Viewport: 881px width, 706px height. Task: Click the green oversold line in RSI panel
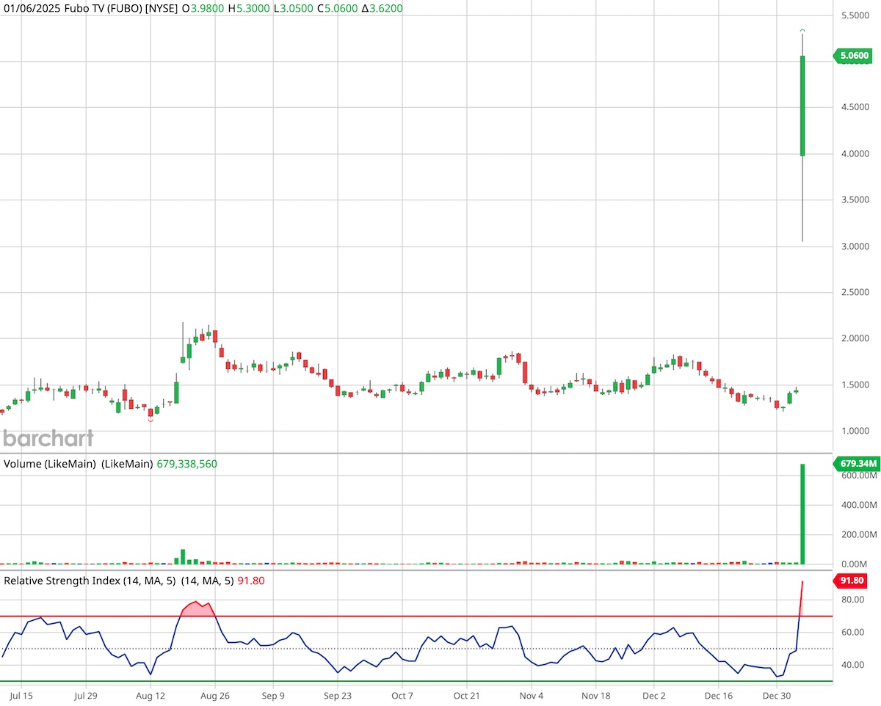tap(440, 681)
